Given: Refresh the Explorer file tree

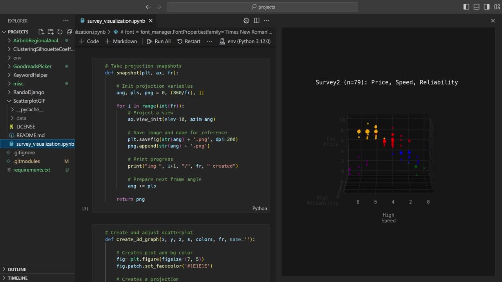Looking at the screenshot, I should (60, 32).
